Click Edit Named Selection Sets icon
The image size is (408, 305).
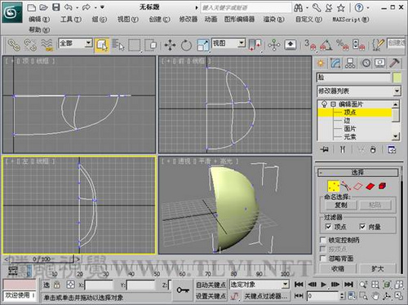(378, 45)
